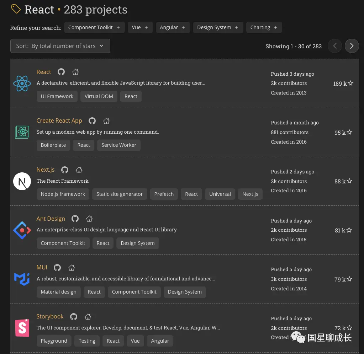Add Component Toolkit refinement filter

(94, 27)
